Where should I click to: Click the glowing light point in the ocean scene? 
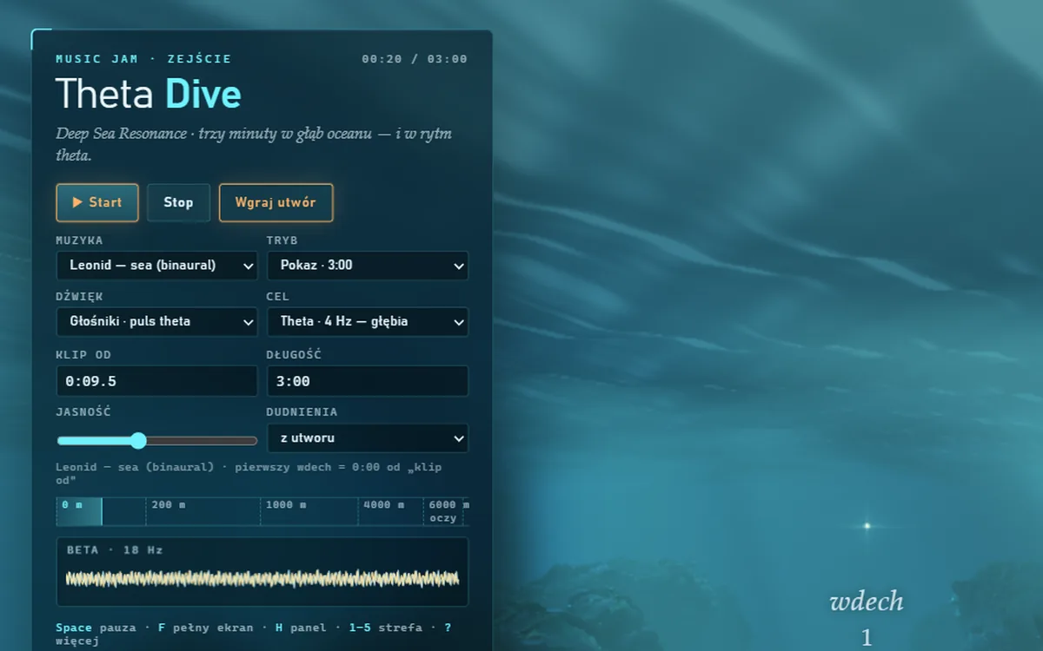pyautogui.click(x=867, y=525)
